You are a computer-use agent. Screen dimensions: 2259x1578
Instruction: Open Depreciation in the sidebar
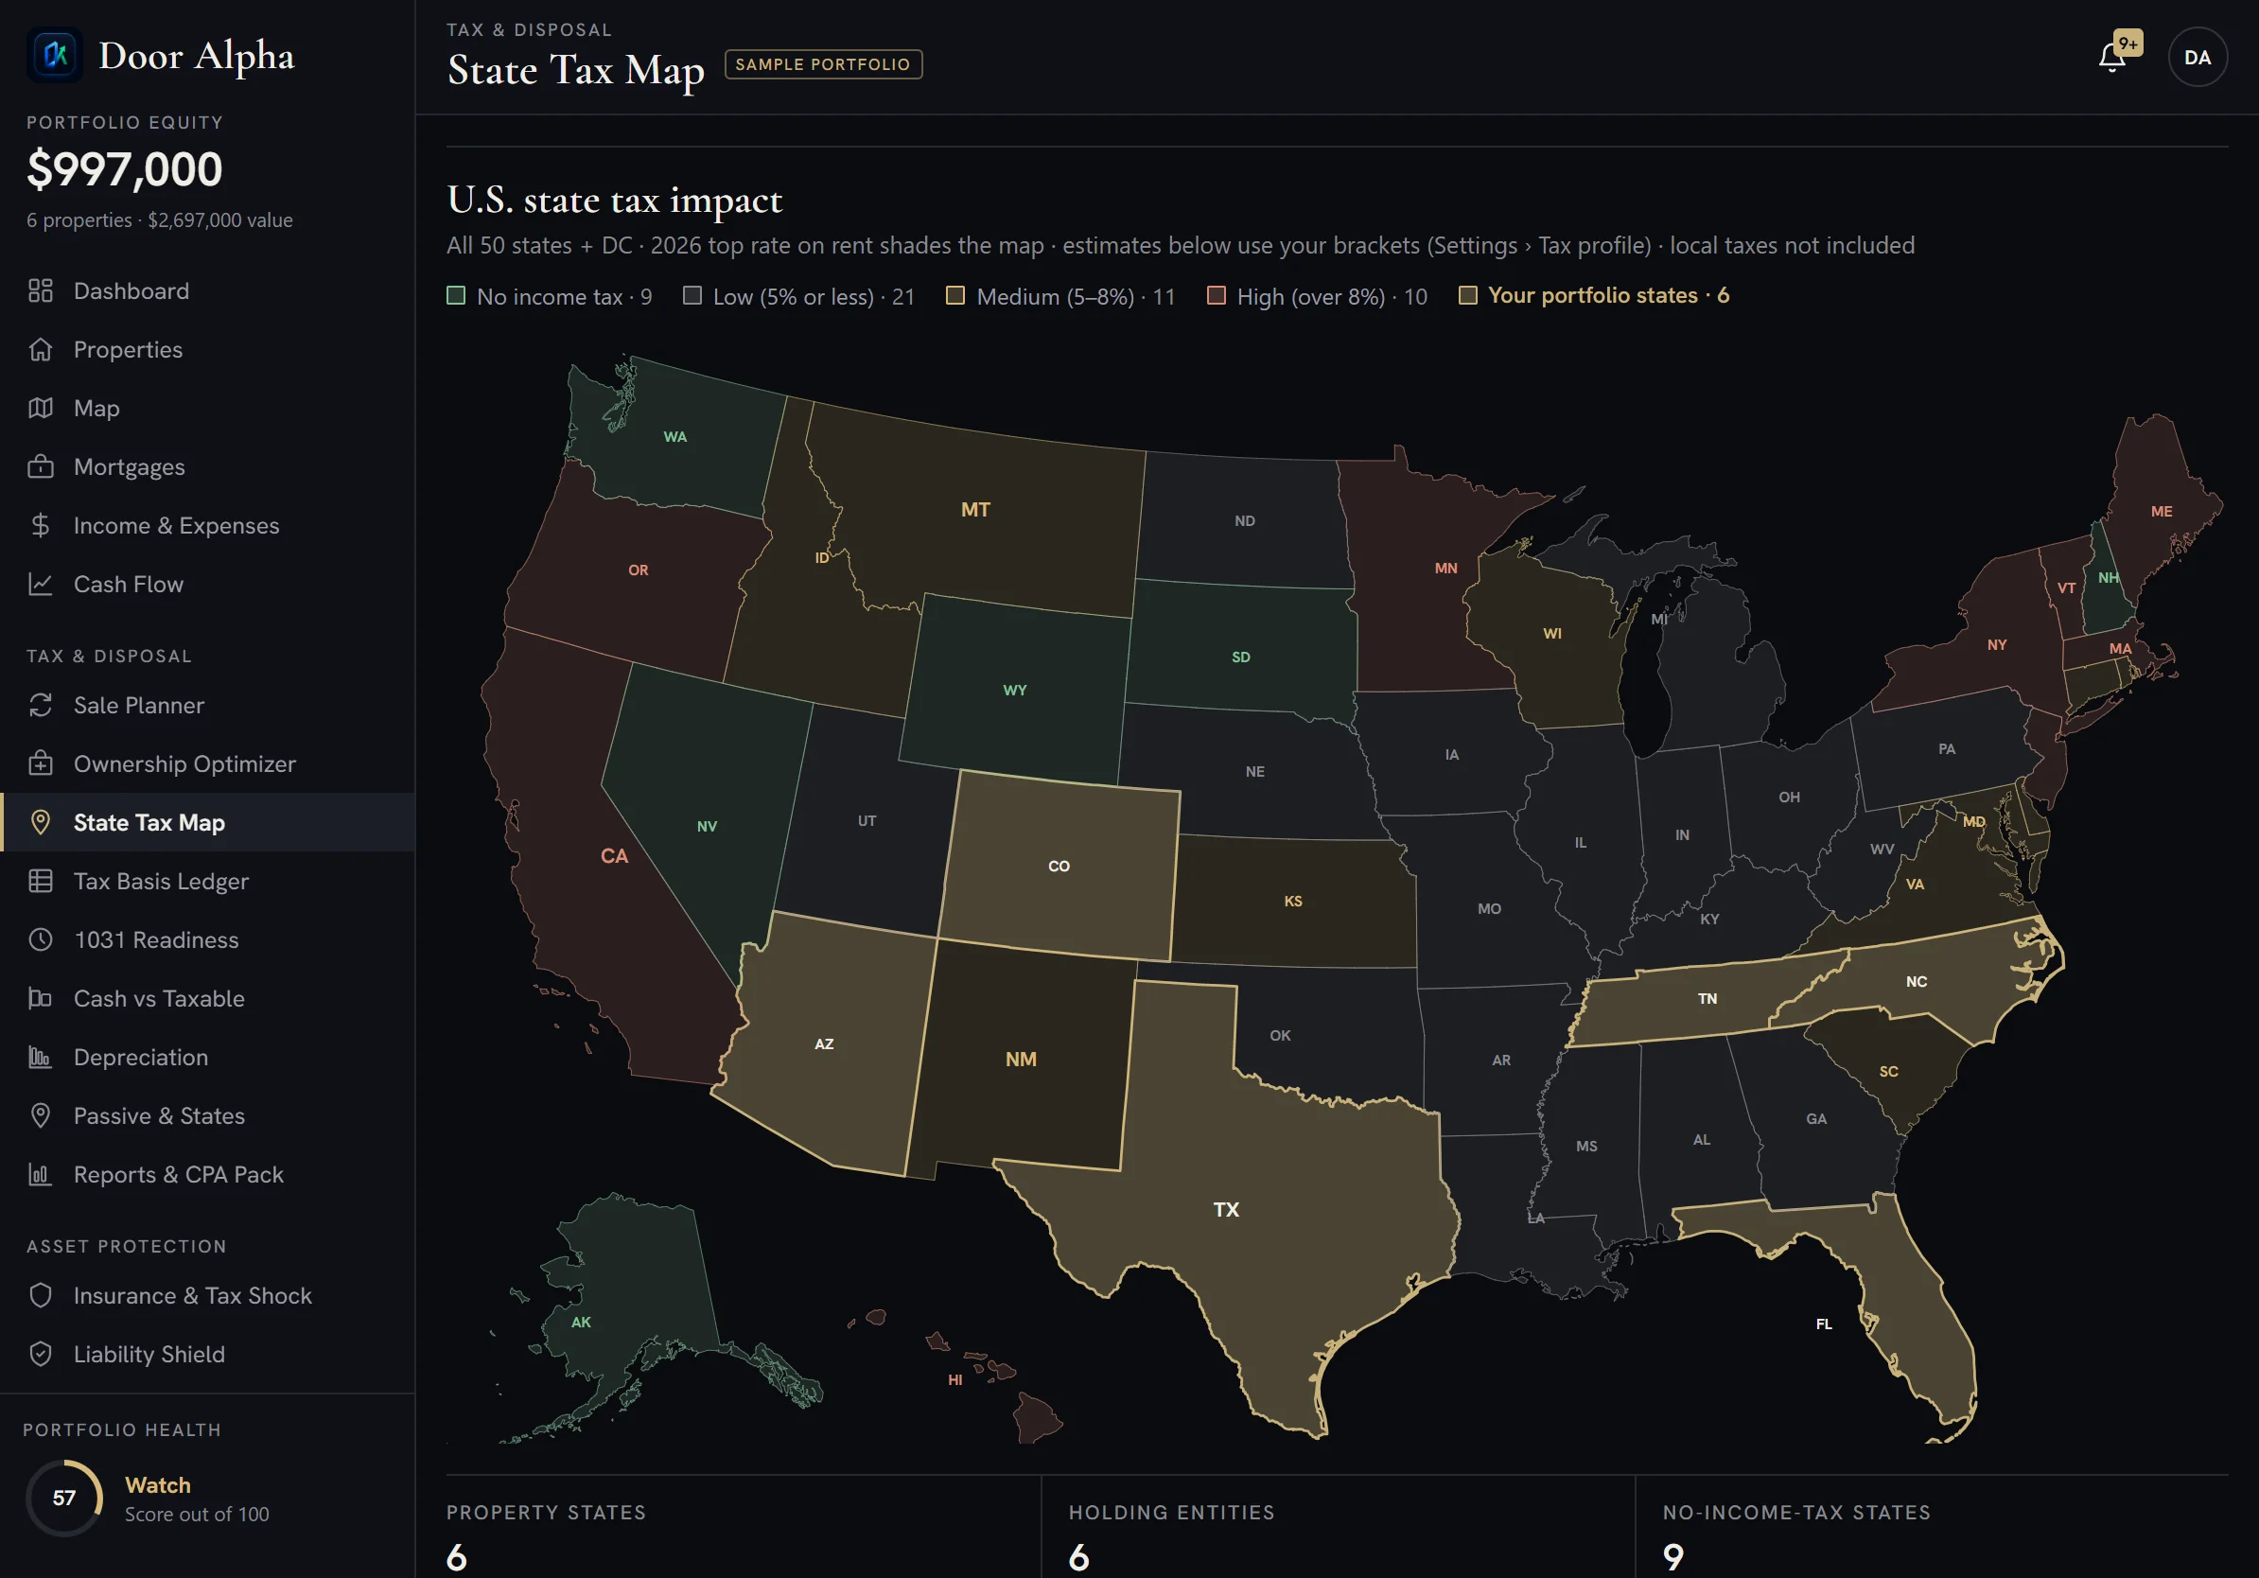point(207,1058)
